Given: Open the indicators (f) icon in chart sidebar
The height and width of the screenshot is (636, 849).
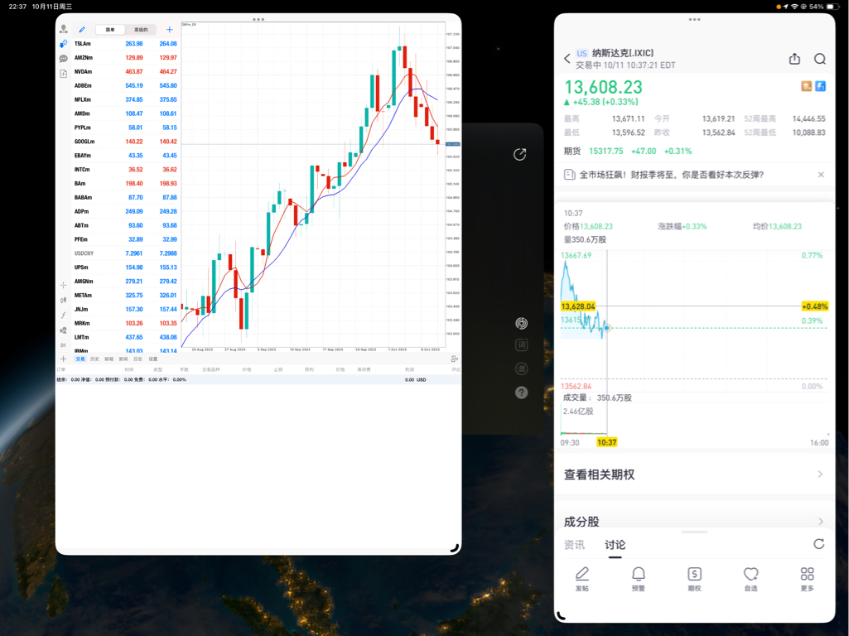Looking at the screenshot, I should click(x=64, y=315).
